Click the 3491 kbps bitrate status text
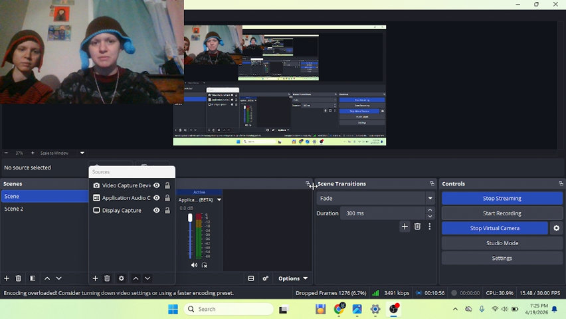The height and width of the screenshot is (319, 566). 397,293
